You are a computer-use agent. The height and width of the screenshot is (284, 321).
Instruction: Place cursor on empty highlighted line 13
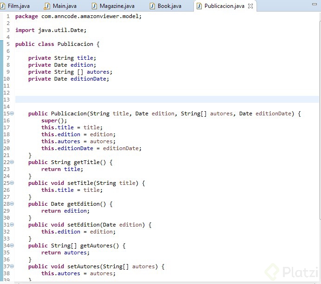pyautogui.click(x=167, y=100)
